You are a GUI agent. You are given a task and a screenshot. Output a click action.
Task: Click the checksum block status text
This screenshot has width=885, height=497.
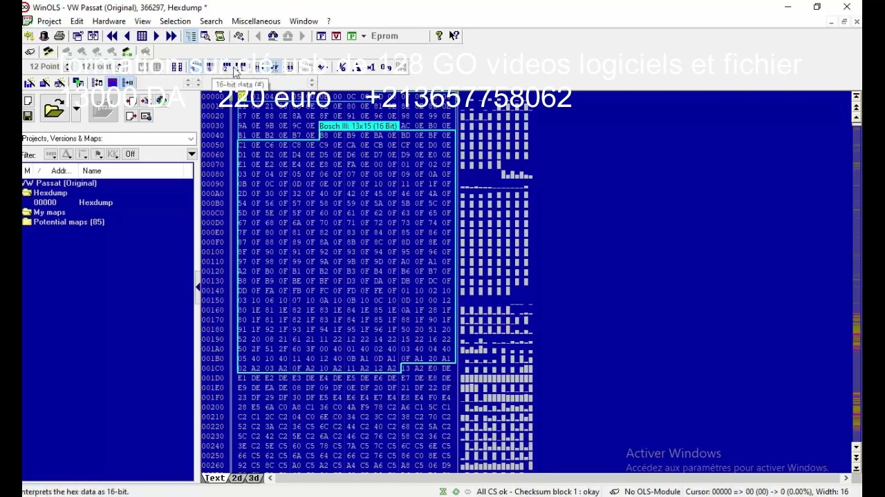pyautogui.click(x=537, y=491)
